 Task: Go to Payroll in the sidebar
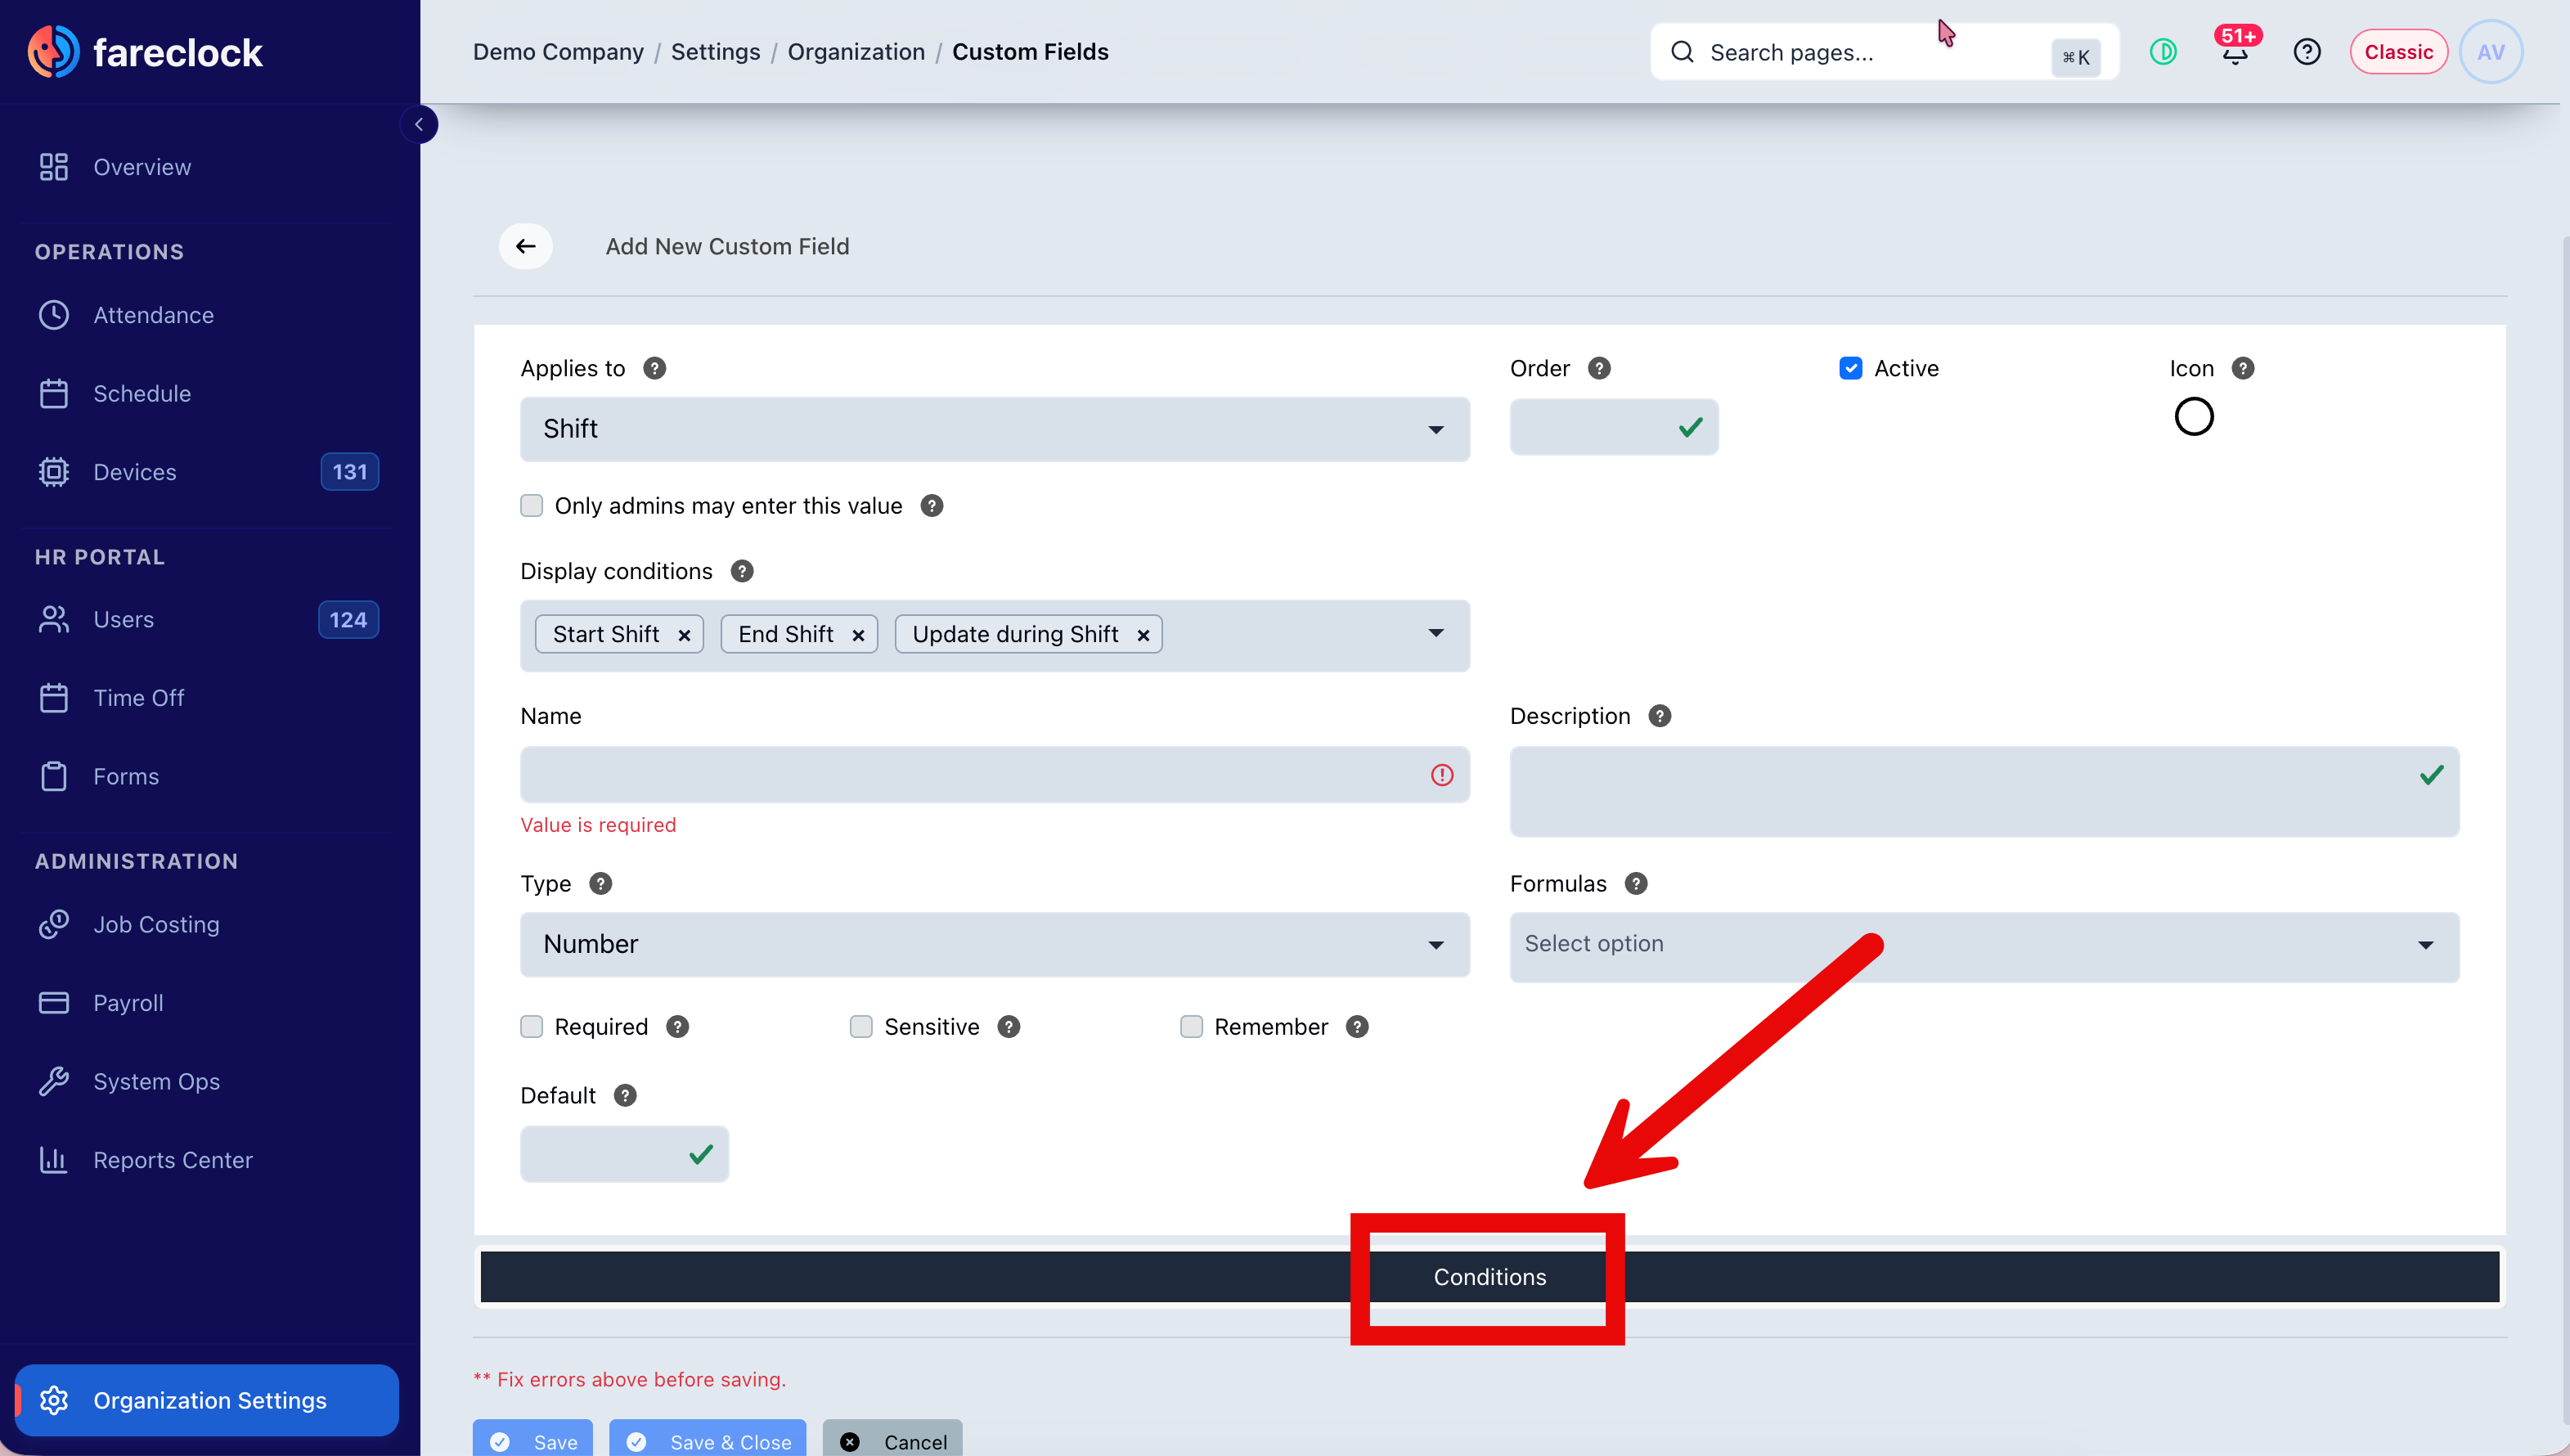[x=128, y=1003]
